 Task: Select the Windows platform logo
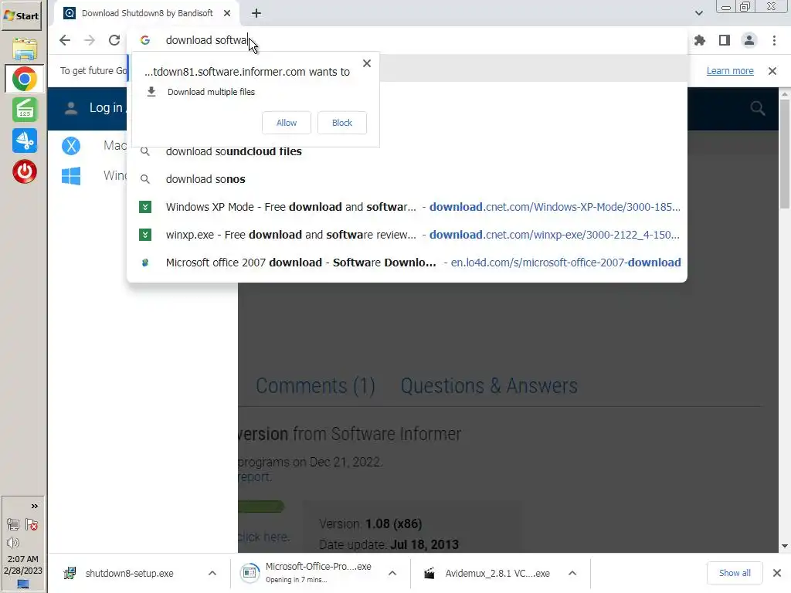[x=71, y=176]
